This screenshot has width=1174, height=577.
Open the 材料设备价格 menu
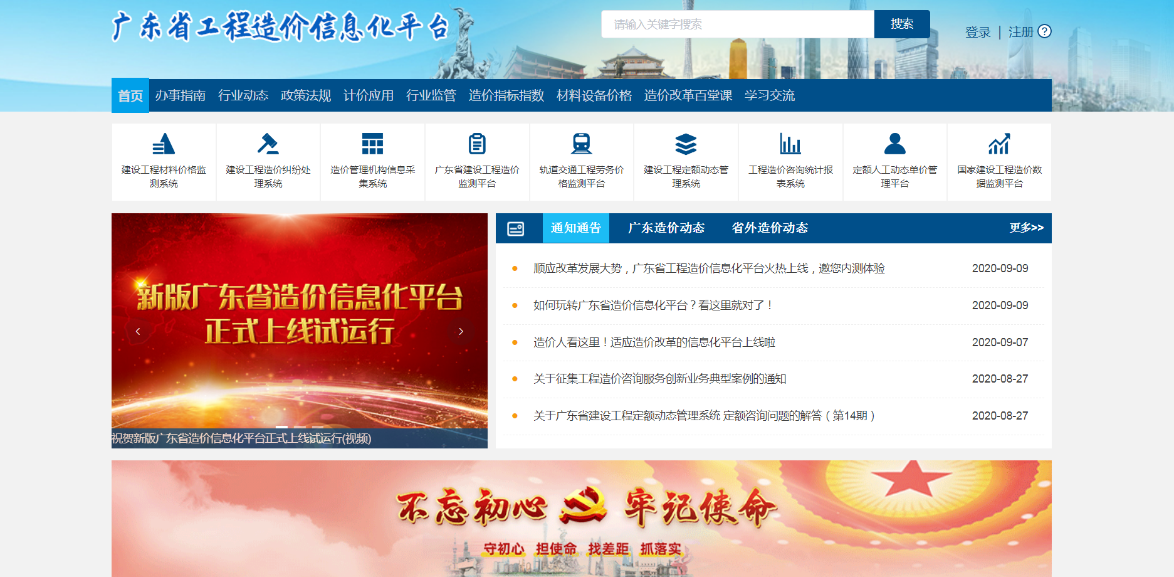click(594, 95)
